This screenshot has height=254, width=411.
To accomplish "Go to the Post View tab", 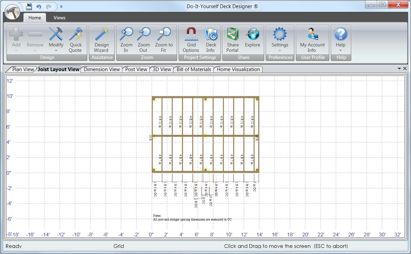I will (x=136, y=69).
